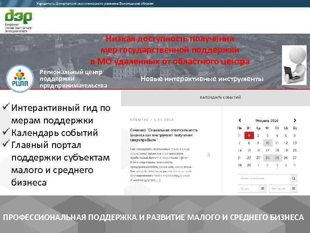Select date 11 in the calendar
Screen dimensions: 310x233
277,143
